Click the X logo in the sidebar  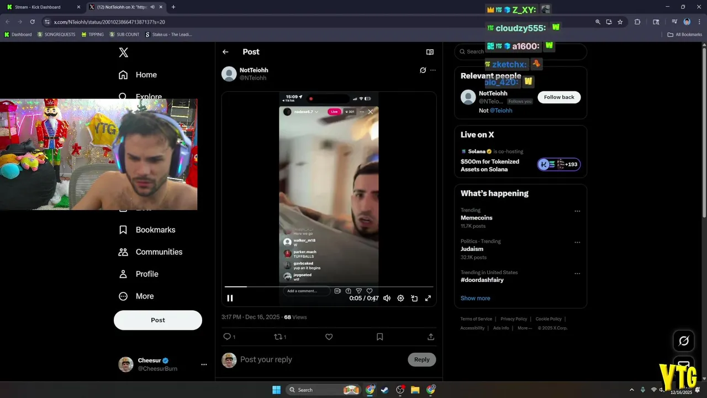click(x=124, y=52)
